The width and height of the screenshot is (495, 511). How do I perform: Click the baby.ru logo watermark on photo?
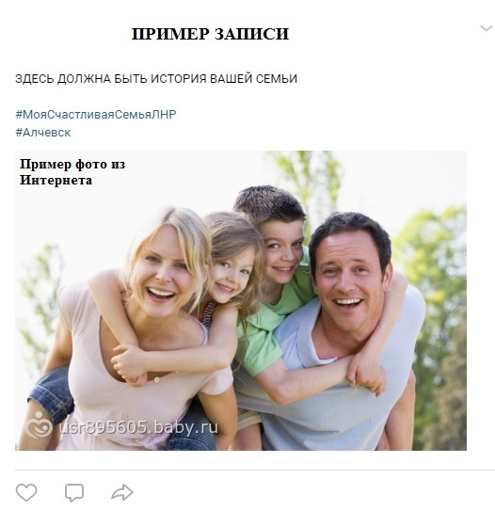click(x=39, y=425)
